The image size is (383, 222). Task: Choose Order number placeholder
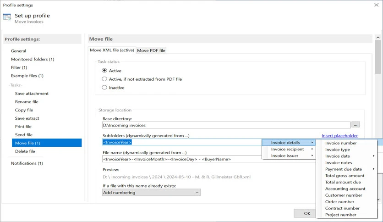(x=347, y=202)
